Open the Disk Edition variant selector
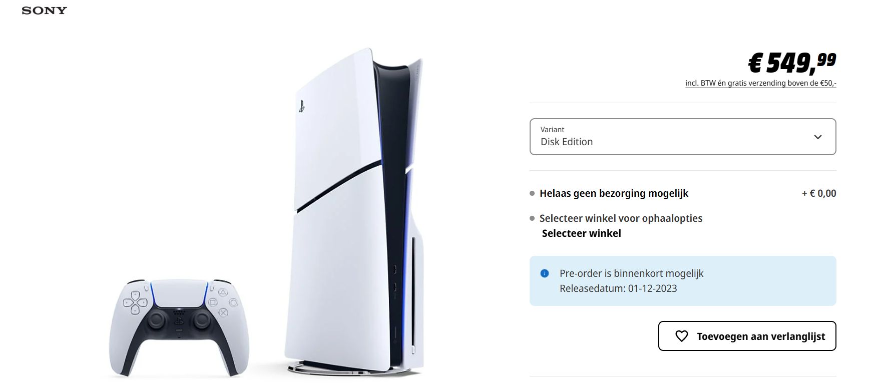 (683, 137)
